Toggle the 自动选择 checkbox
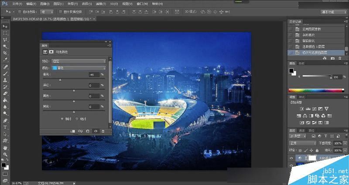The width and height of the screenshot is (349, 185). coord(20,12)
